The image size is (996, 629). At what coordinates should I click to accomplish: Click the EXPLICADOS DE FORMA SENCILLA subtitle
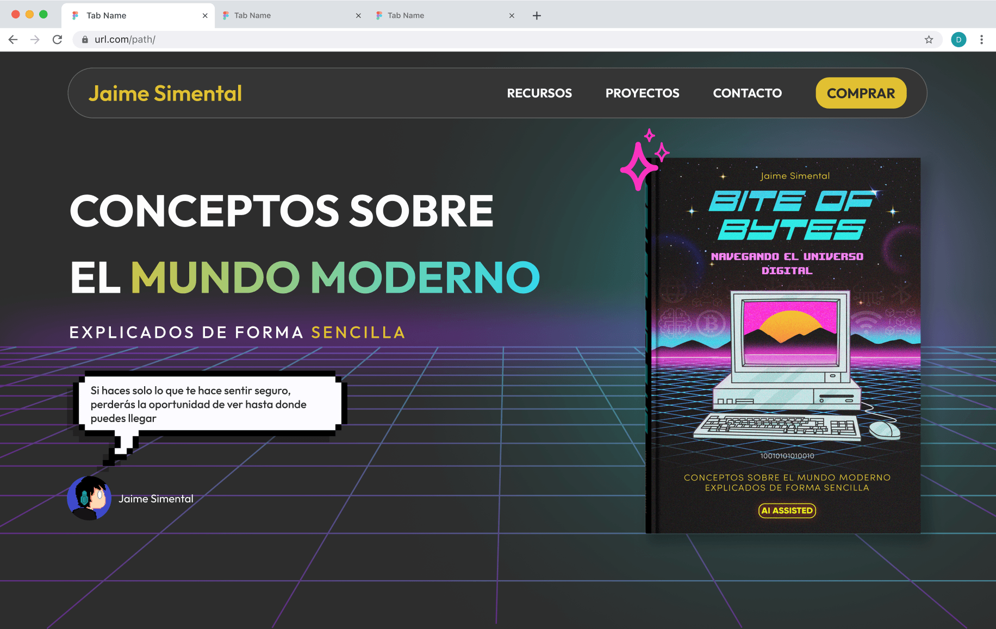(x=238, y=332)
